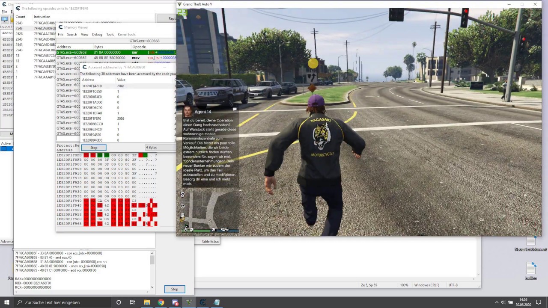Click Stop in Accessed addresses window

pyautogui.click(x=93, y=148)
